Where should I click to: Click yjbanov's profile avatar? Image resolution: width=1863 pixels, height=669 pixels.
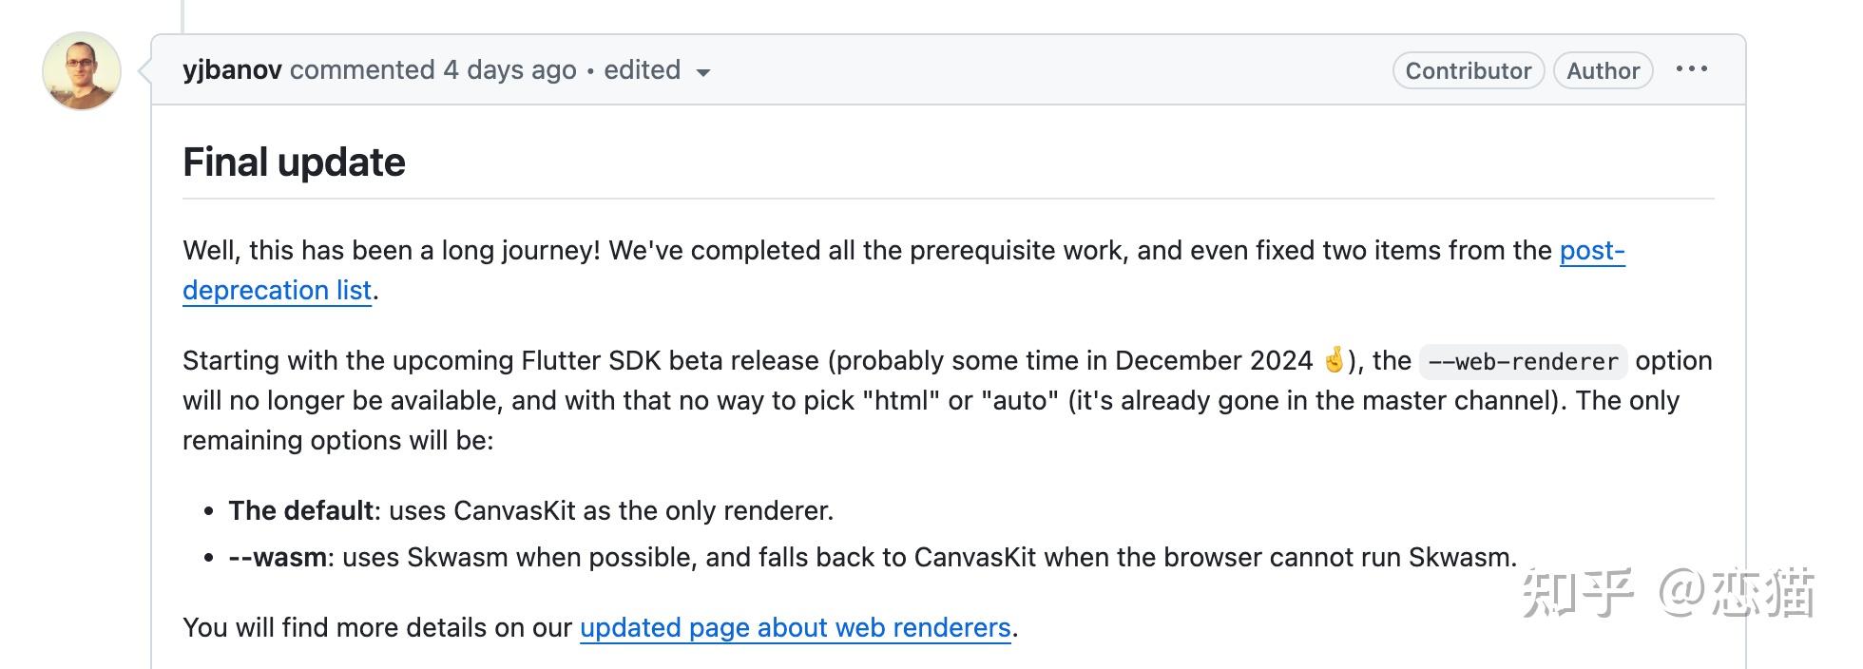coord(81,69)
